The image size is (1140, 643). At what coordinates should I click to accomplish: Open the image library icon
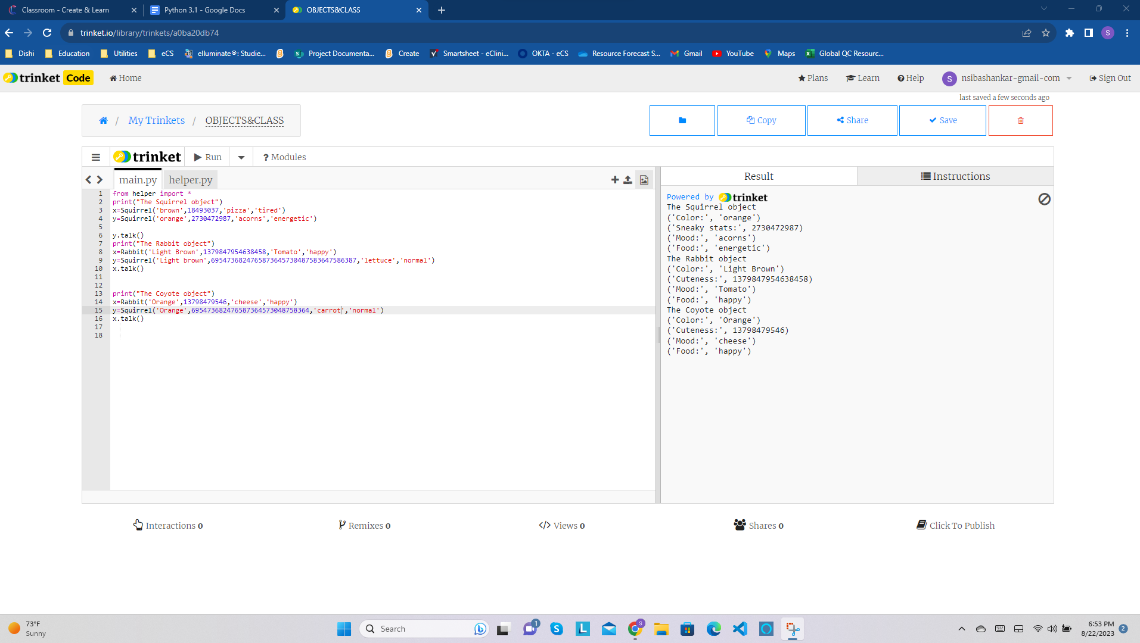(644, 180)
